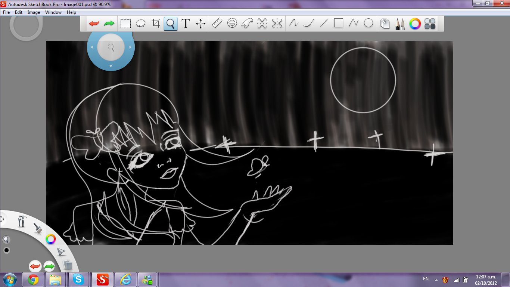Click the power plug tray icon
This screenshot has width=510, height=287.
coord(465,280)
